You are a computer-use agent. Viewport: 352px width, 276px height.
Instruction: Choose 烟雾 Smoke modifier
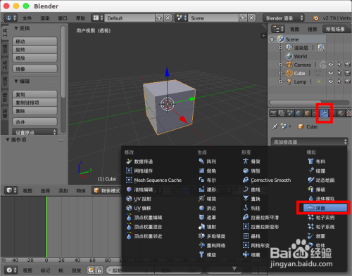(317, 236)
